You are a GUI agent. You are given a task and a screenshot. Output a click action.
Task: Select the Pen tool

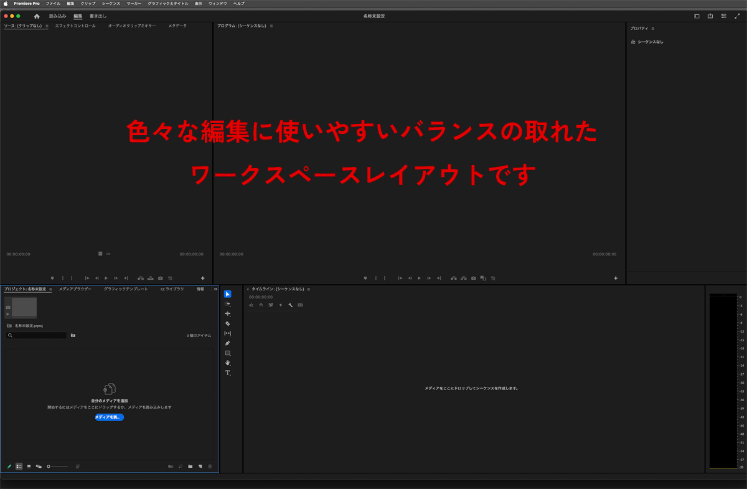click(228, 343)
